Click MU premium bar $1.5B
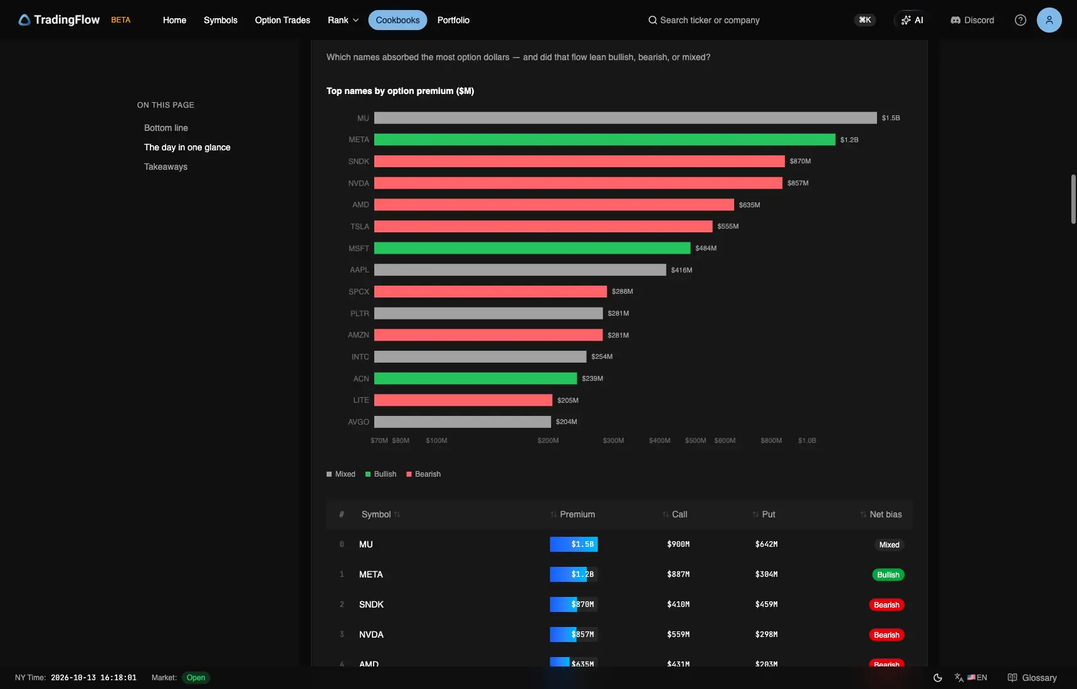1077x689 pixels. click(574, 544)
